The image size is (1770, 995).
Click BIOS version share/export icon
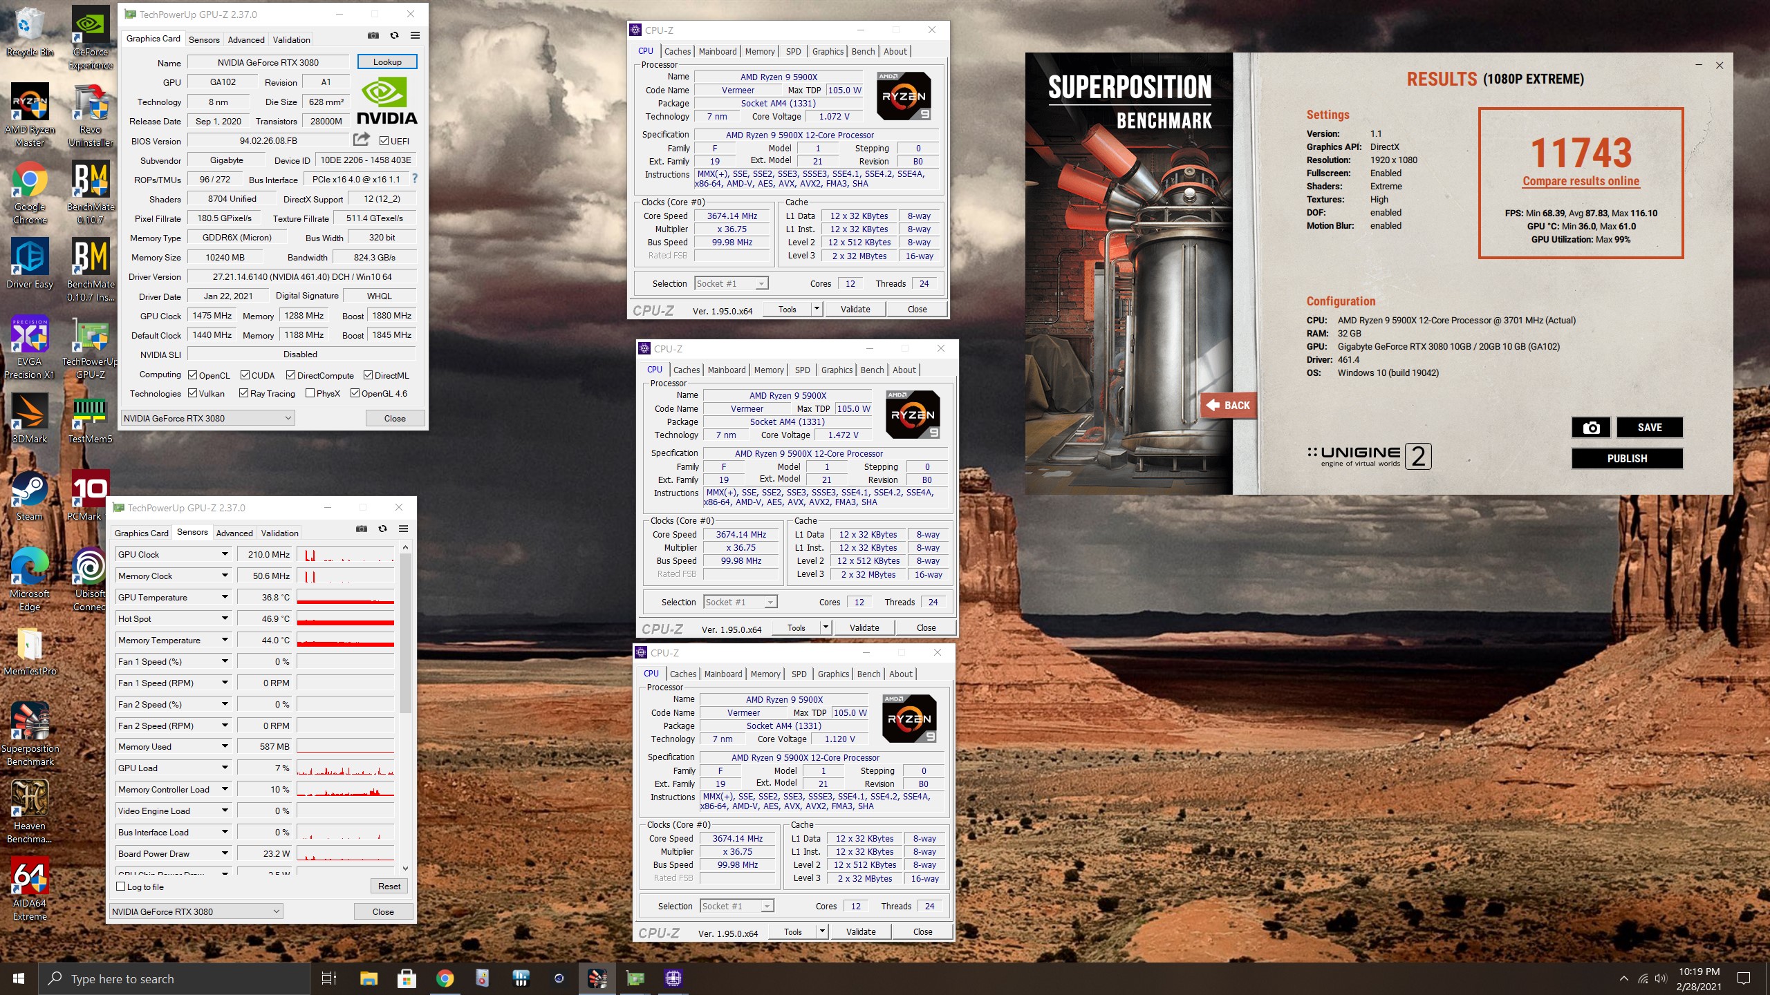pyautogui.click(x=362, y=140)
